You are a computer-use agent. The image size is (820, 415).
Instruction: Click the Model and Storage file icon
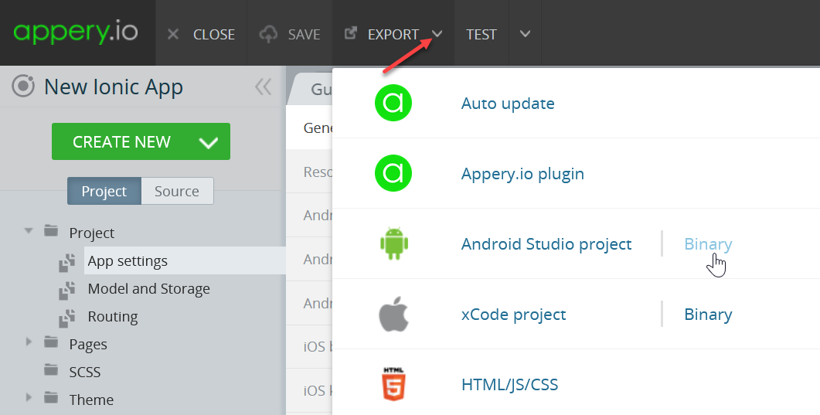coord(67,291)
